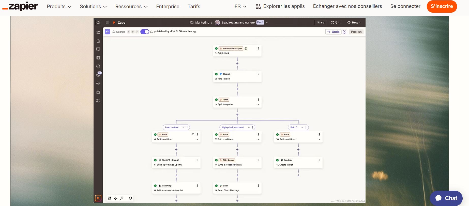469x206 pixels.
Task: Click the purple back arrow
Action: click(x=108, y=32)
